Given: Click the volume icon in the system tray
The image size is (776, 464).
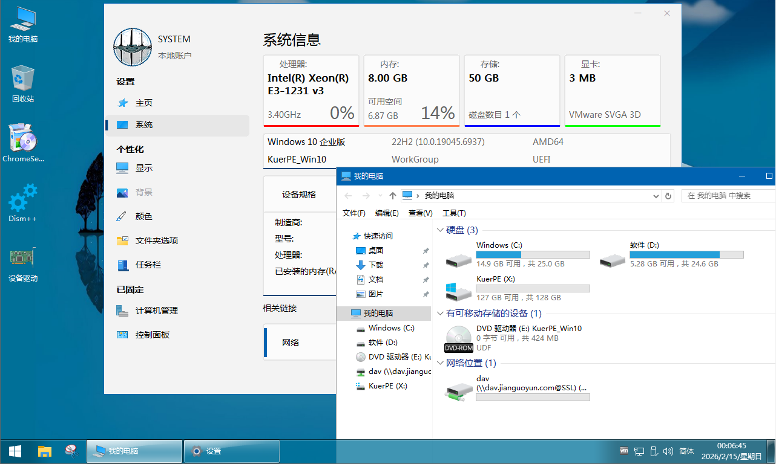Looking at the screenshot, I should click(668, 451).
